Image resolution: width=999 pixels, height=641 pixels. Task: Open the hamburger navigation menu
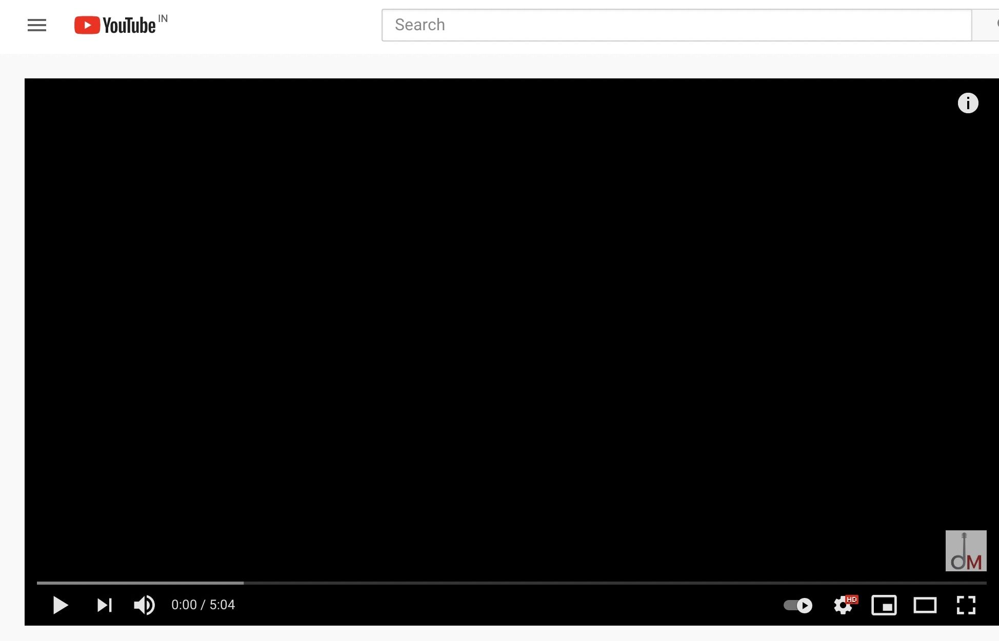click(x=36, y=25)
